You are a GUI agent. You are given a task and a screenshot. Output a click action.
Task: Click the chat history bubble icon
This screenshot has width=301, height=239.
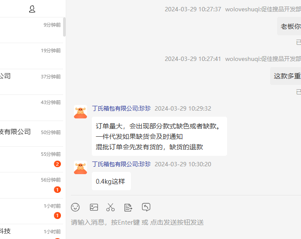pos(146,207)
